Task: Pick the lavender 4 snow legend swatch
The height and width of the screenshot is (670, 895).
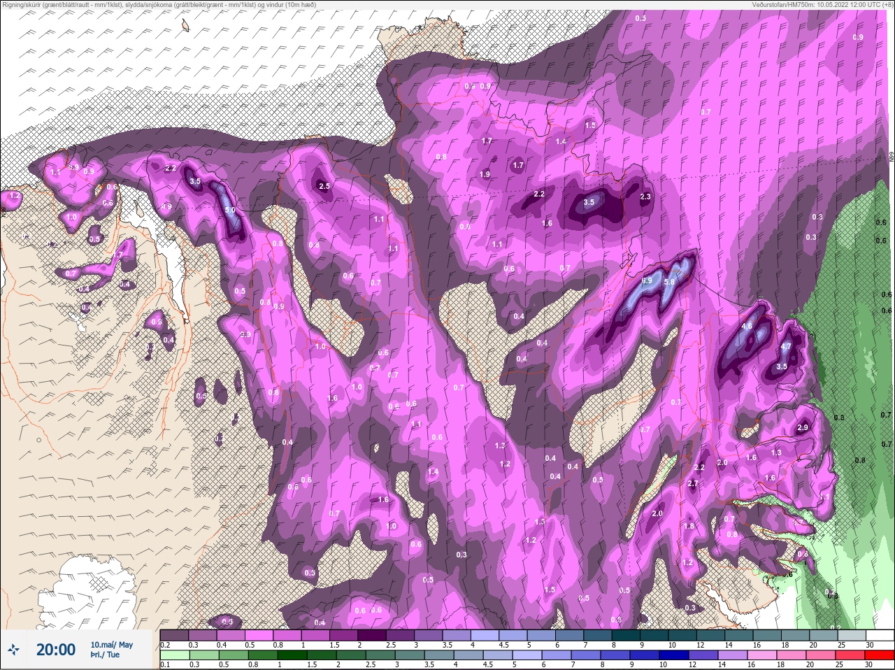Action: (485, 636)
